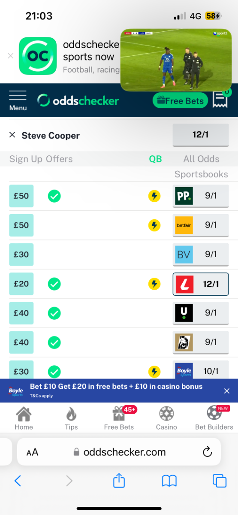Tap the Free Bets header button
The image size is (238, 515).
(x=180, y=101)
